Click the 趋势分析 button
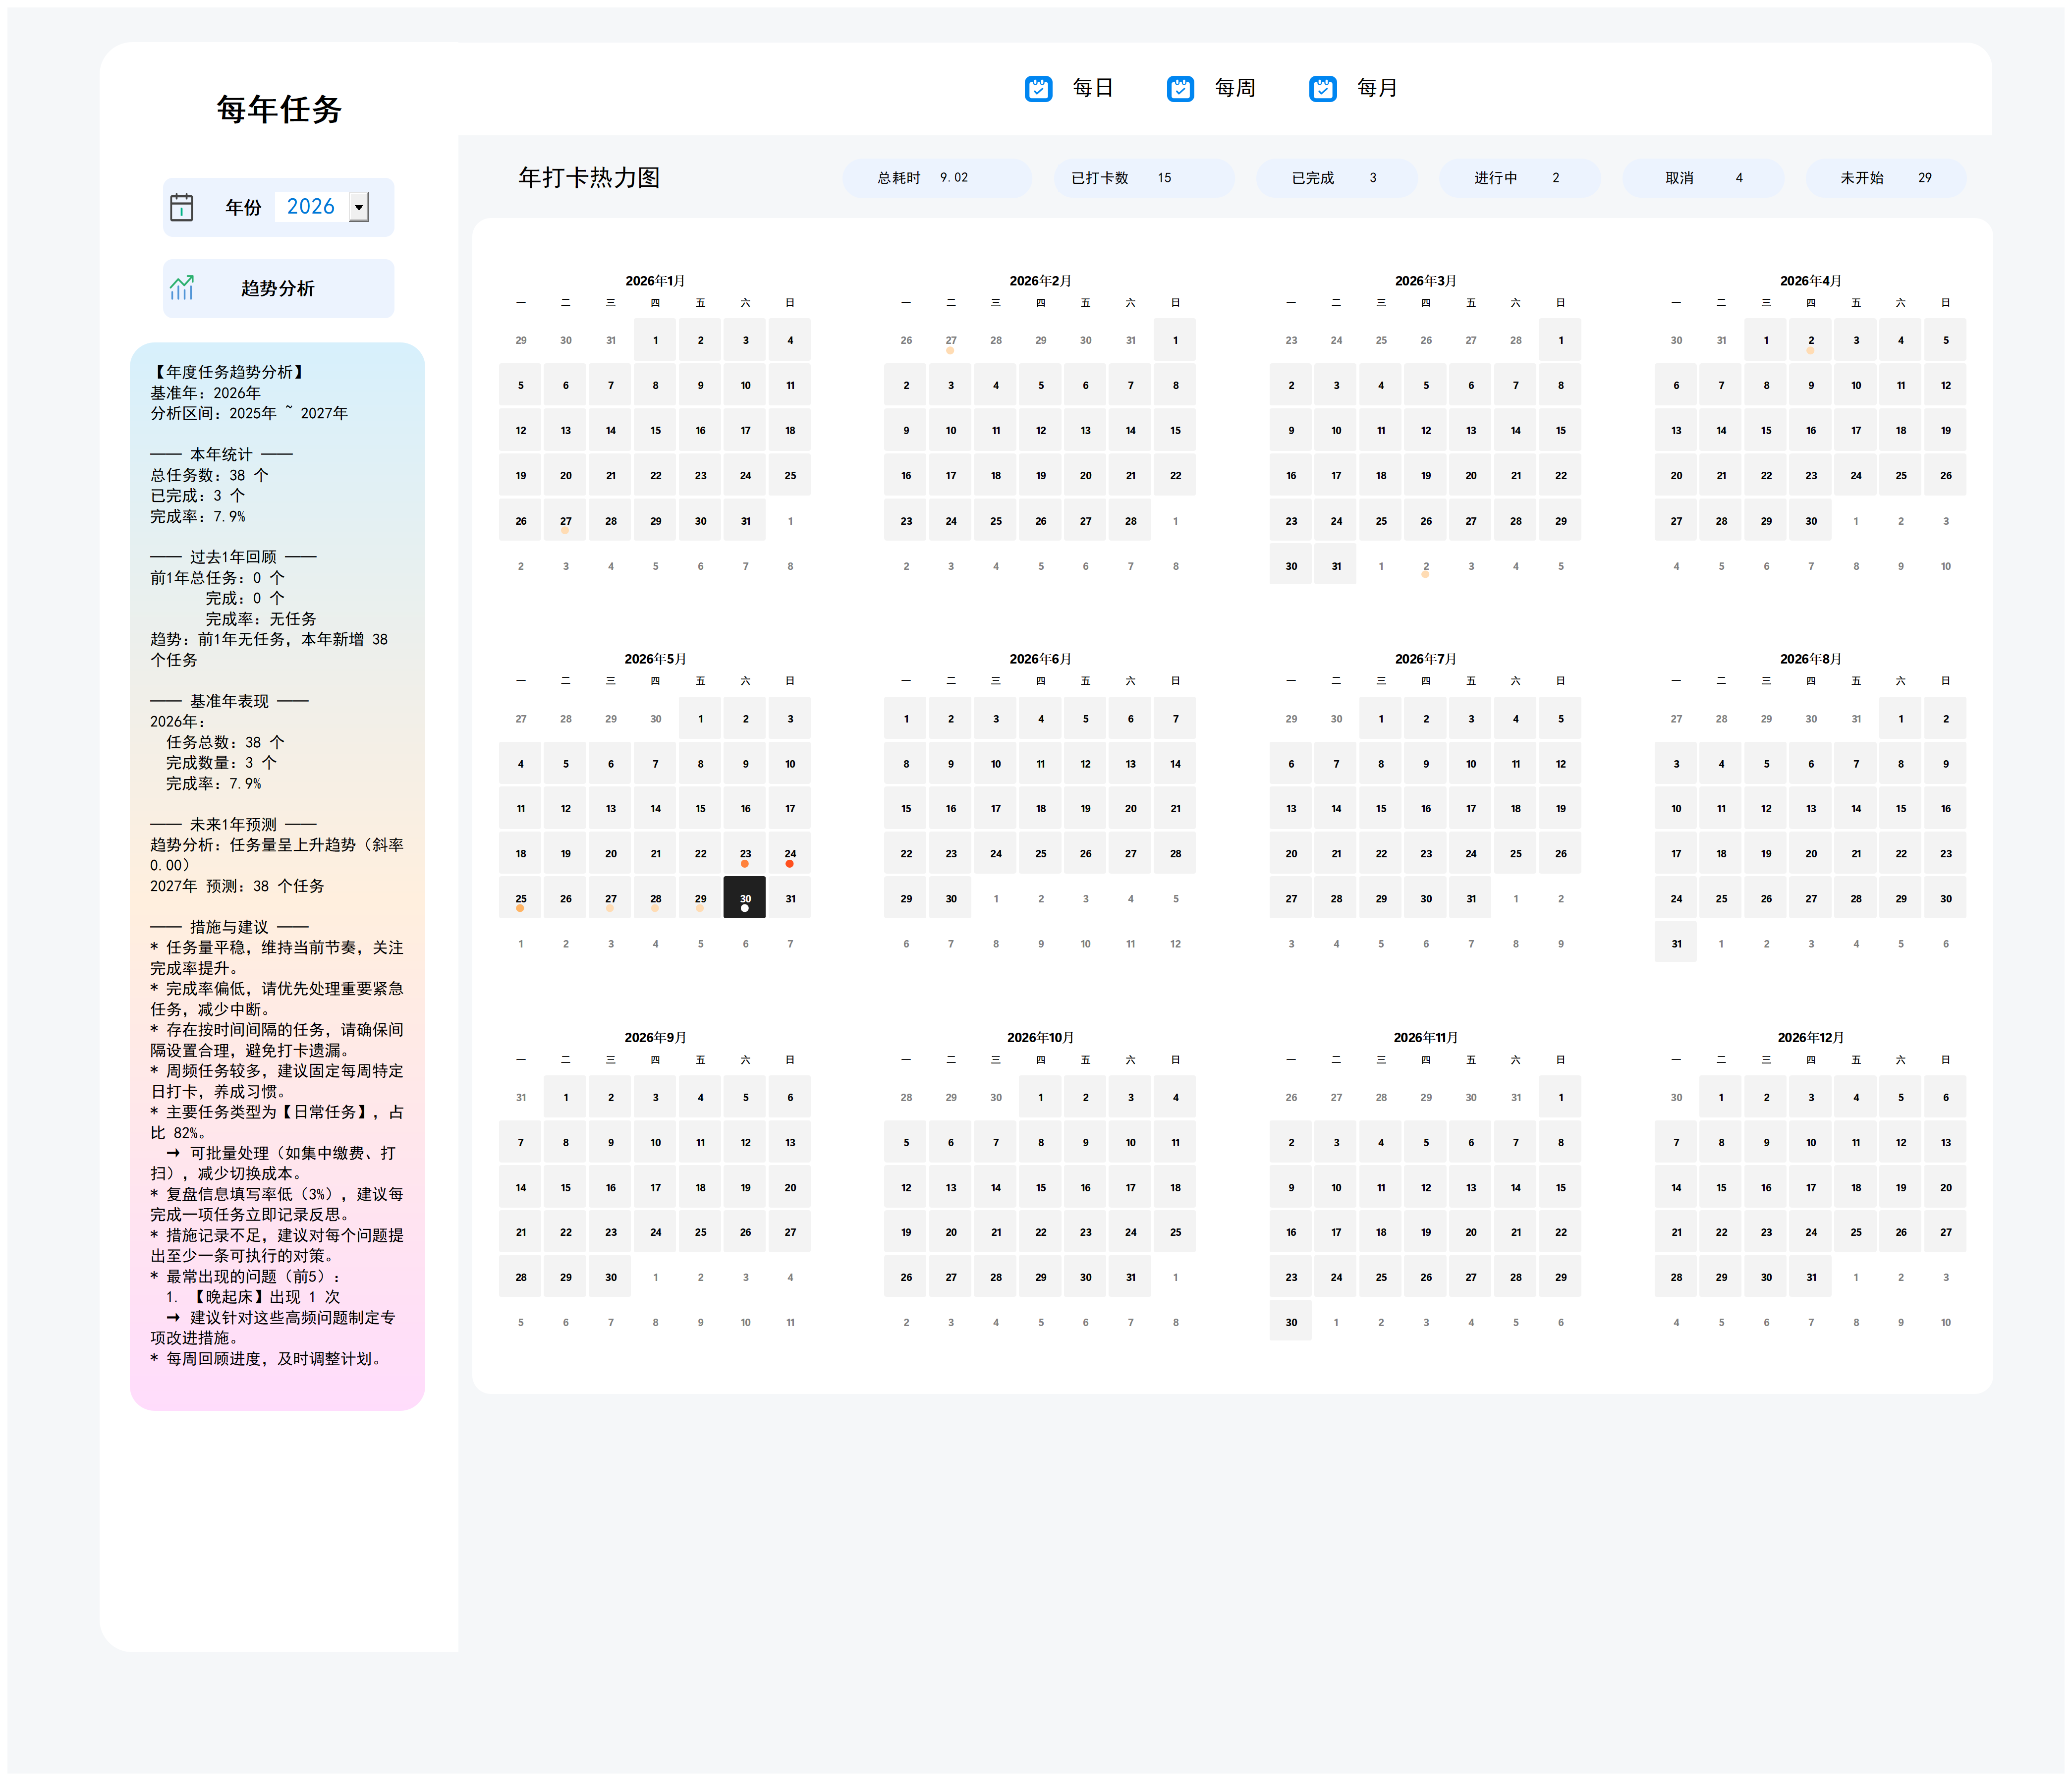 tap(278, 288)
